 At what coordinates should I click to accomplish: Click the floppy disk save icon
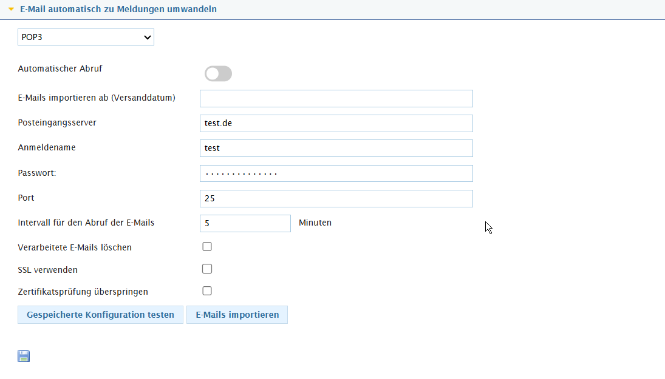click(x=24, y=356)
